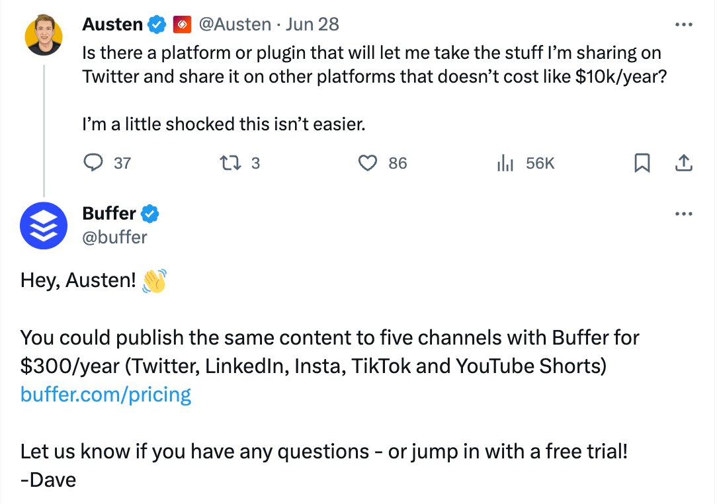
Task: Share Austen's tweet via the upload icon
Action: 684,163
